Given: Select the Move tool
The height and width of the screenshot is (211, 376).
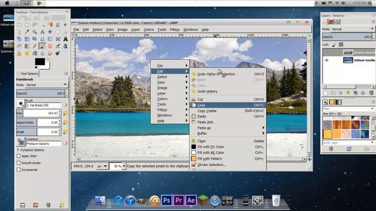Looking at the screenshot, I should coord(50,32).
